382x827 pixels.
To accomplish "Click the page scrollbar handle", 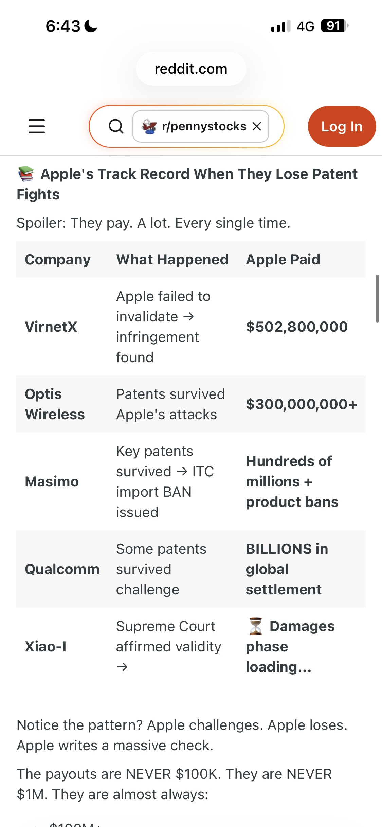I will coord(377,298).
